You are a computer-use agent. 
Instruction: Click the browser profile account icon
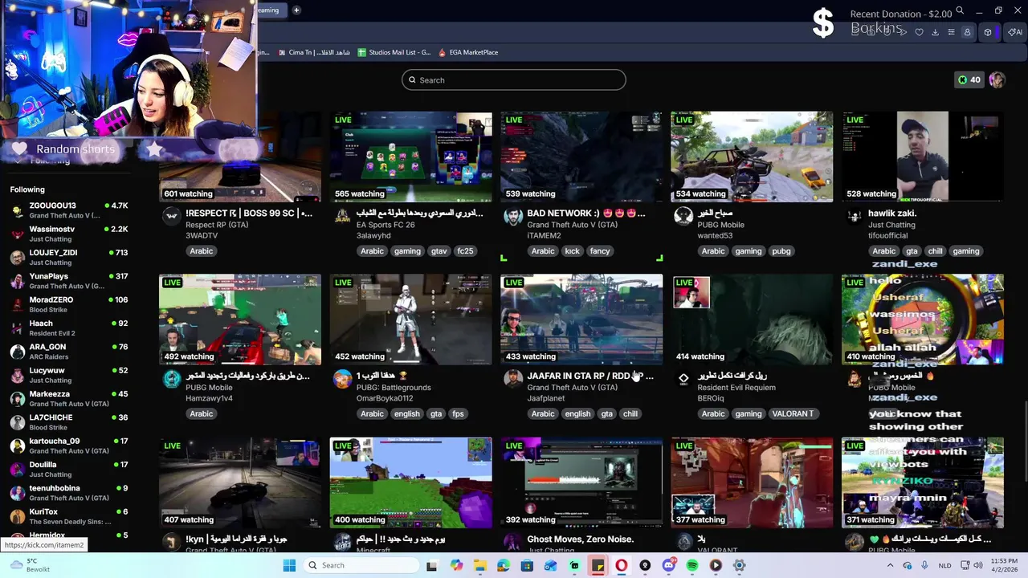[967, 32]
